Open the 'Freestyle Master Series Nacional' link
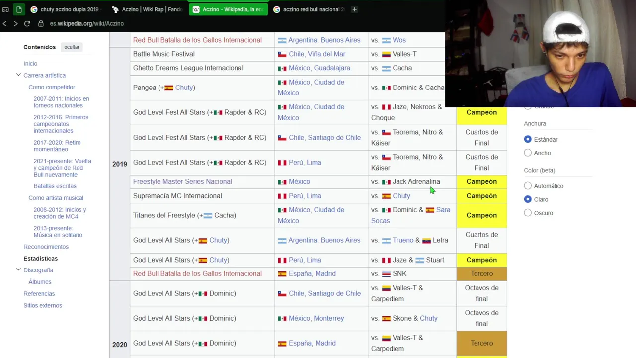This screenshot has width=636, height=358. (x=182, y=181)
